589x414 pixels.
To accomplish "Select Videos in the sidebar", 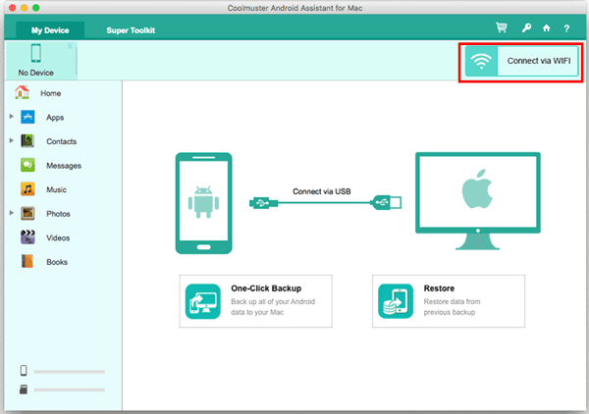I will coord(58,237).
